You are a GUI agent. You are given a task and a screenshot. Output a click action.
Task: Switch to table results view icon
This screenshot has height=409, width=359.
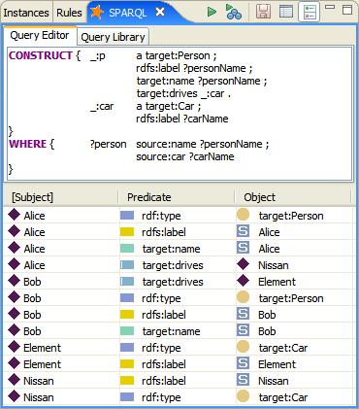click(286, 12)
